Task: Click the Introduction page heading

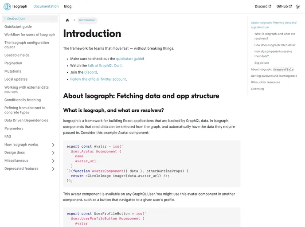Action: pyautogui.click(x=92, y=34)
